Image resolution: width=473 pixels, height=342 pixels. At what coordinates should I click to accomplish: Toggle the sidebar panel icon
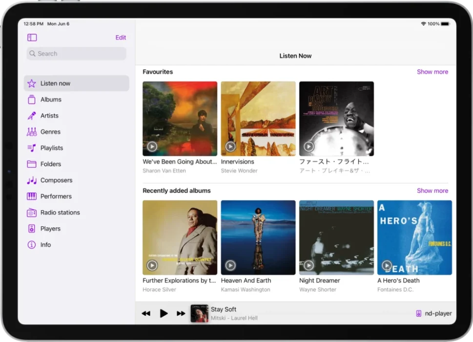pos(32,38)
